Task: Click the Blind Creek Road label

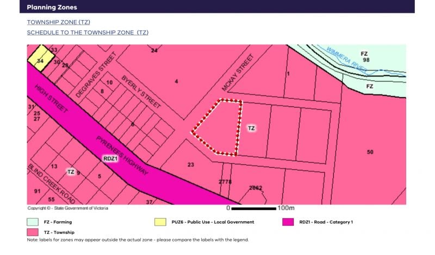Action: tap(51, 183)
